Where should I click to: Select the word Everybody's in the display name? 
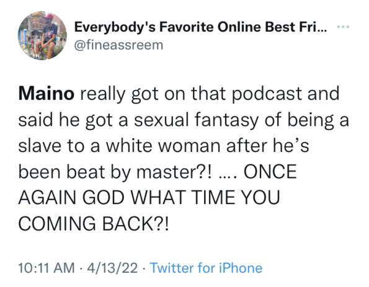pos(115,28)
